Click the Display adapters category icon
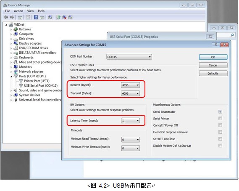This screenshot has height=191, width=239. [x=16, y=43]
